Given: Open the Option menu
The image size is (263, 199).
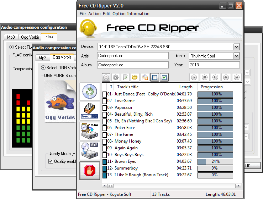Looking at the screenshot, I should pos(119,14).
